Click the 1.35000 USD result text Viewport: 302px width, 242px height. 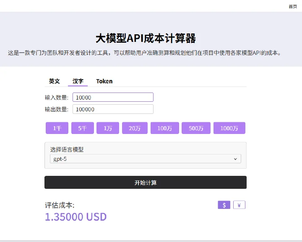[x=75, y=217]
